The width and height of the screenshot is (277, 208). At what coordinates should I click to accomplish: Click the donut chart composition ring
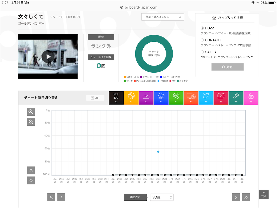(138, 54)
